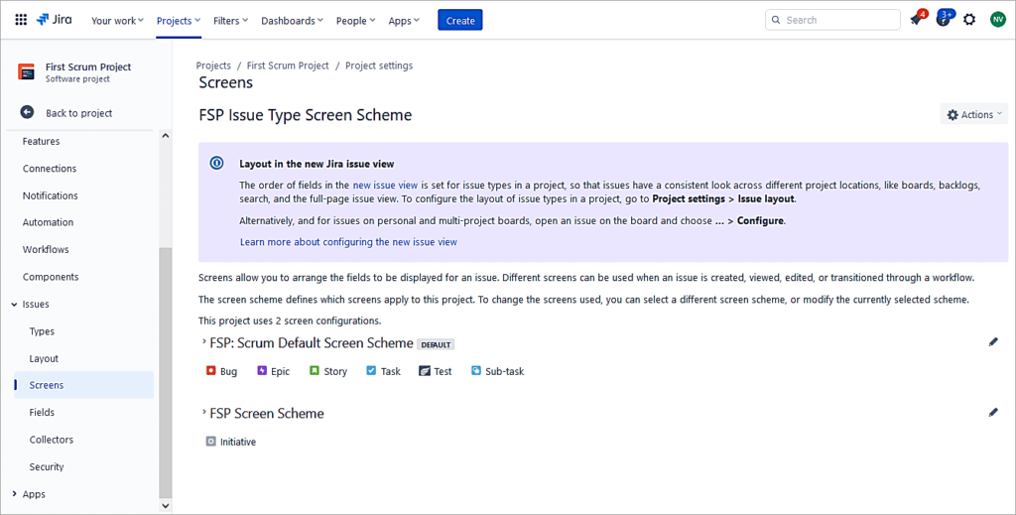Click the Jira logo
This screenshot has width=1016, height=515.
[x=55, y=20]
